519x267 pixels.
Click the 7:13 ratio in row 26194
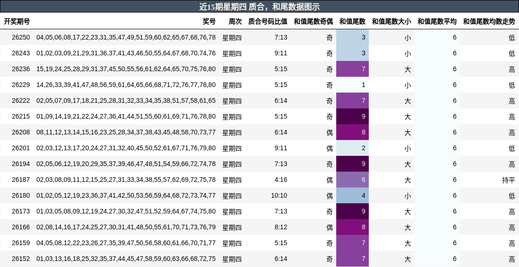point(281,164)
